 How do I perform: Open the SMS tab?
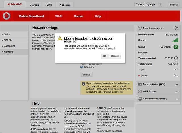point(49,5)
